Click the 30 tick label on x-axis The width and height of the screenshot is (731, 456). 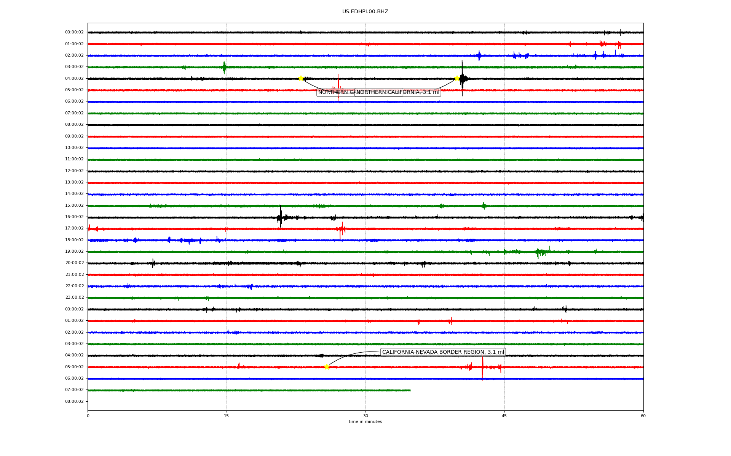click(365, 416)
